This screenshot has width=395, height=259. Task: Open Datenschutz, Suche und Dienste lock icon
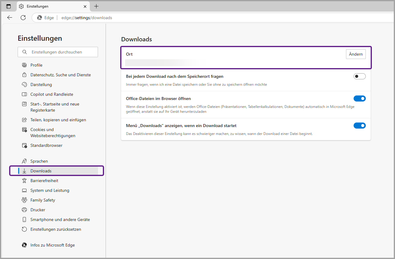click(x=24, y=75)
